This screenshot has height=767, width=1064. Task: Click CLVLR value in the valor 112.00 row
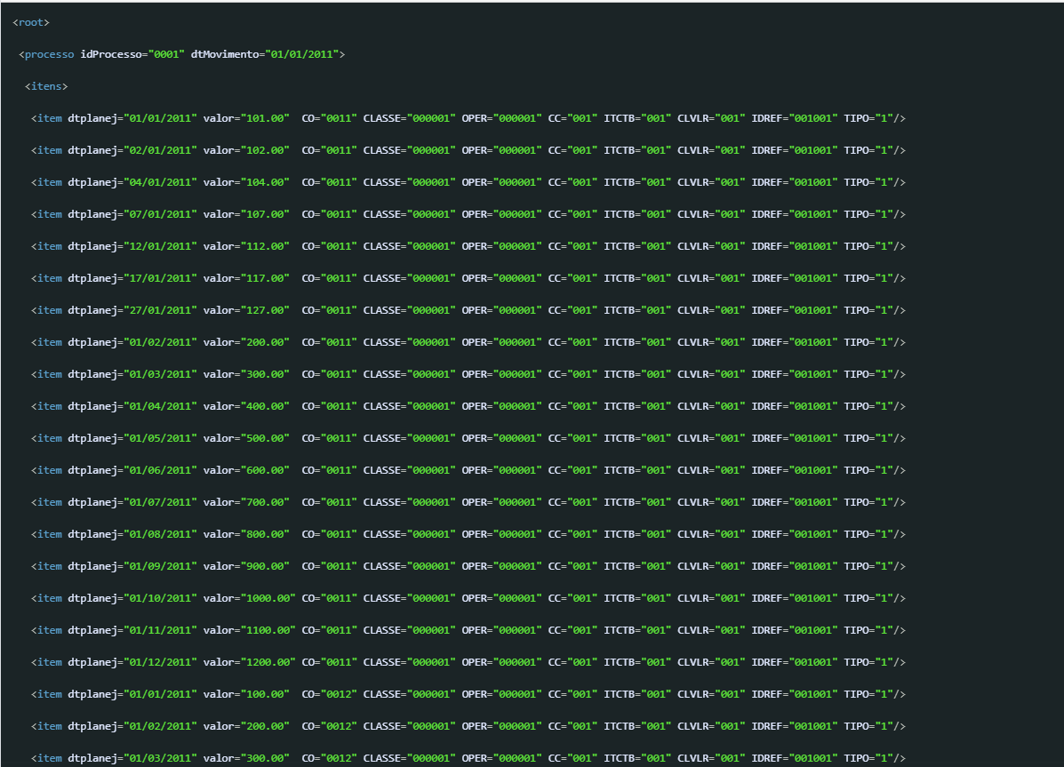click(730, 245)
